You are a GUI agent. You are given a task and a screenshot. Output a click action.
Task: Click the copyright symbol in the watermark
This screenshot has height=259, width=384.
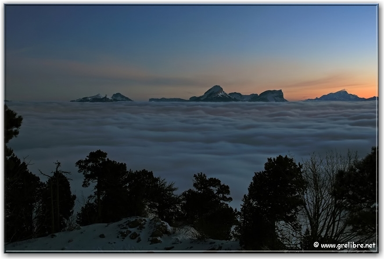click(316, 245)
